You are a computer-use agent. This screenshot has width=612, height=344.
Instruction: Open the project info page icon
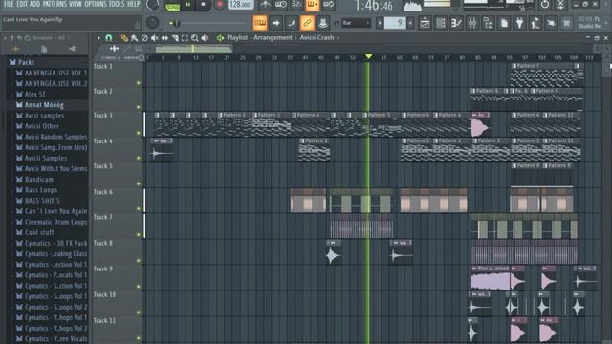504,23
